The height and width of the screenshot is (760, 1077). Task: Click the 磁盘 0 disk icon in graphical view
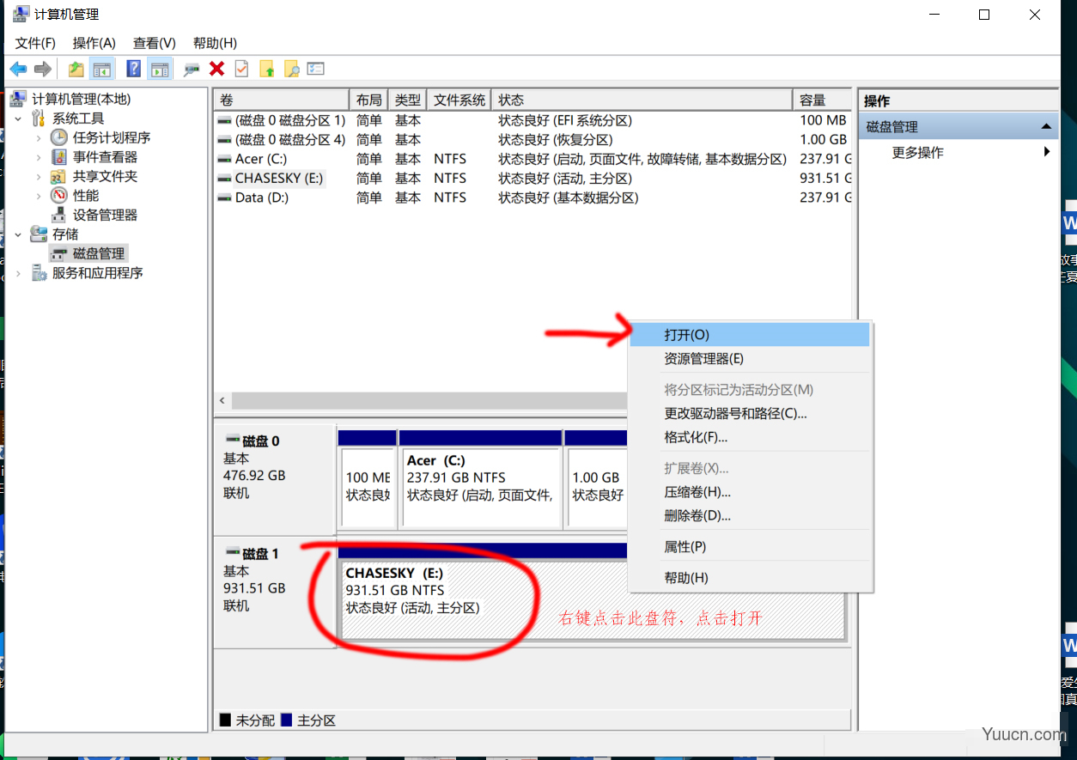pyautogui.click(x=232, y=441)
